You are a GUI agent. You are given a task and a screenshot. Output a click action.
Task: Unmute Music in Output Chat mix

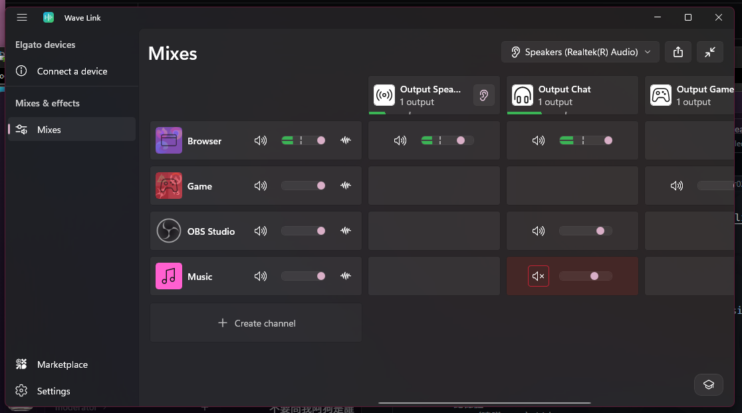[x=539, y=276]
